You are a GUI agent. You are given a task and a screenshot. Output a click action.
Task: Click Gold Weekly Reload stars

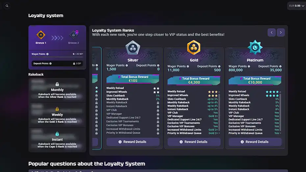[x=213, y=92]
